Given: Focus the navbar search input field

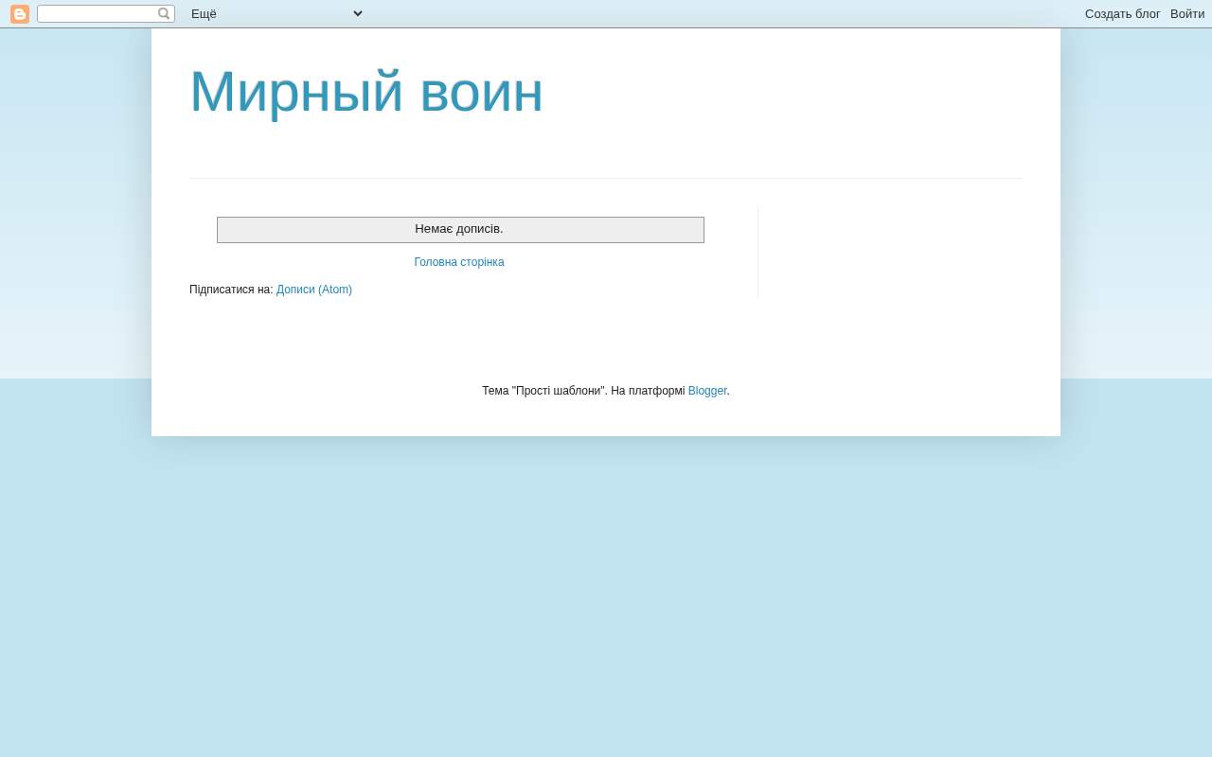Looking at the screenshot, I should [98, 14].
